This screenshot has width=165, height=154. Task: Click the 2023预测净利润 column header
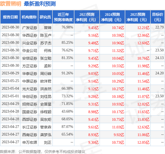coord(87,17)
